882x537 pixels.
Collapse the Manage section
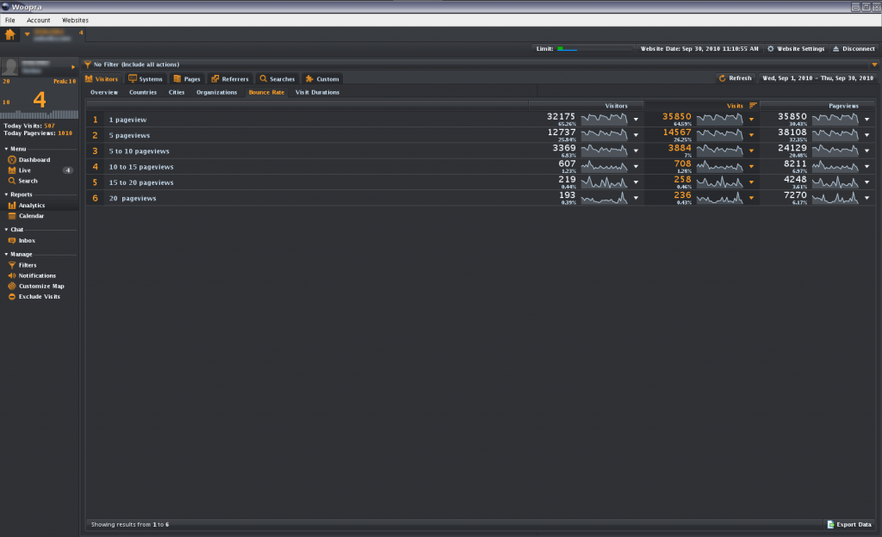6,255
